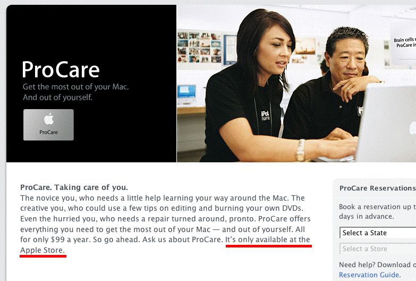Image resolution: width=416 pixels, height=281 pixels.
Task: Click underlined "It's only available at the" text
Action: pyautogui.click(x=268, y=239)
